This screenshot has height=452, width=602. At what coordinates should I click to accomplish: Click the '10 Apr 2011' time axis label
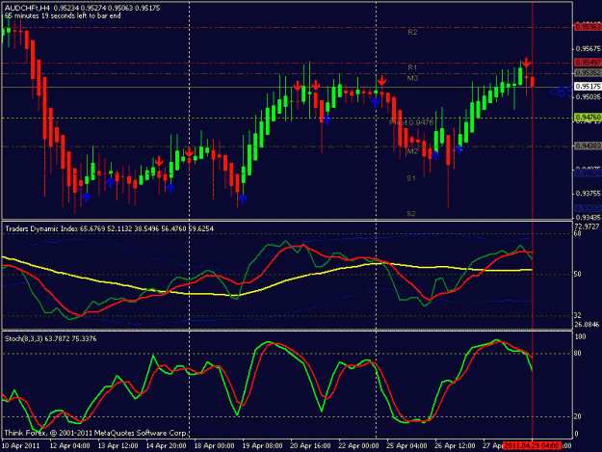point(21,445)
